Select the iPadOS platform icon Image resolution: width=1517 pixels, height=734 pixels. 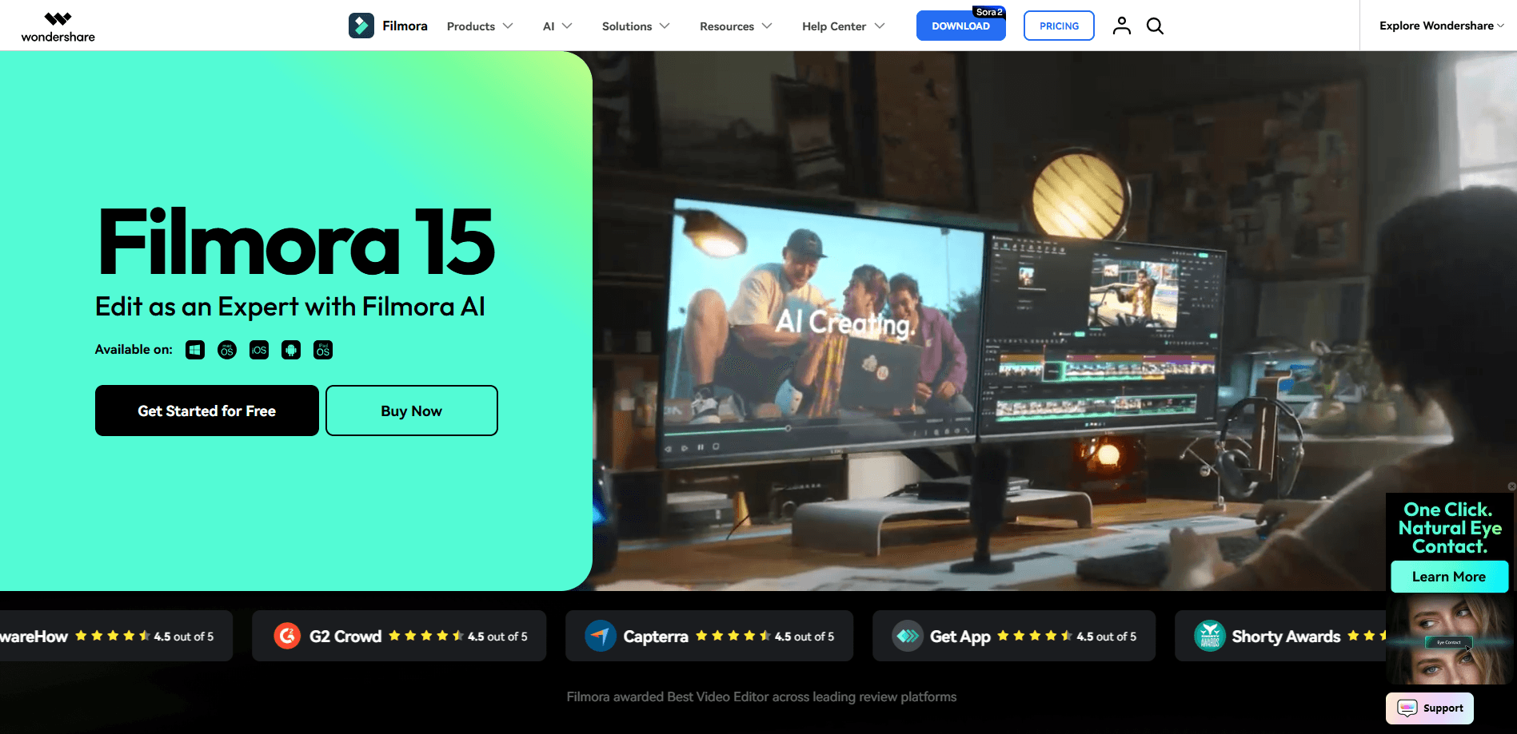(323, 350)
